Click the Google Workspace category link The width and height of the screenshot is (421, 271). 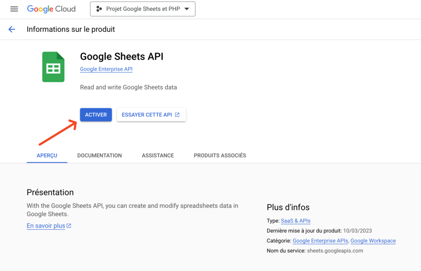373,241
